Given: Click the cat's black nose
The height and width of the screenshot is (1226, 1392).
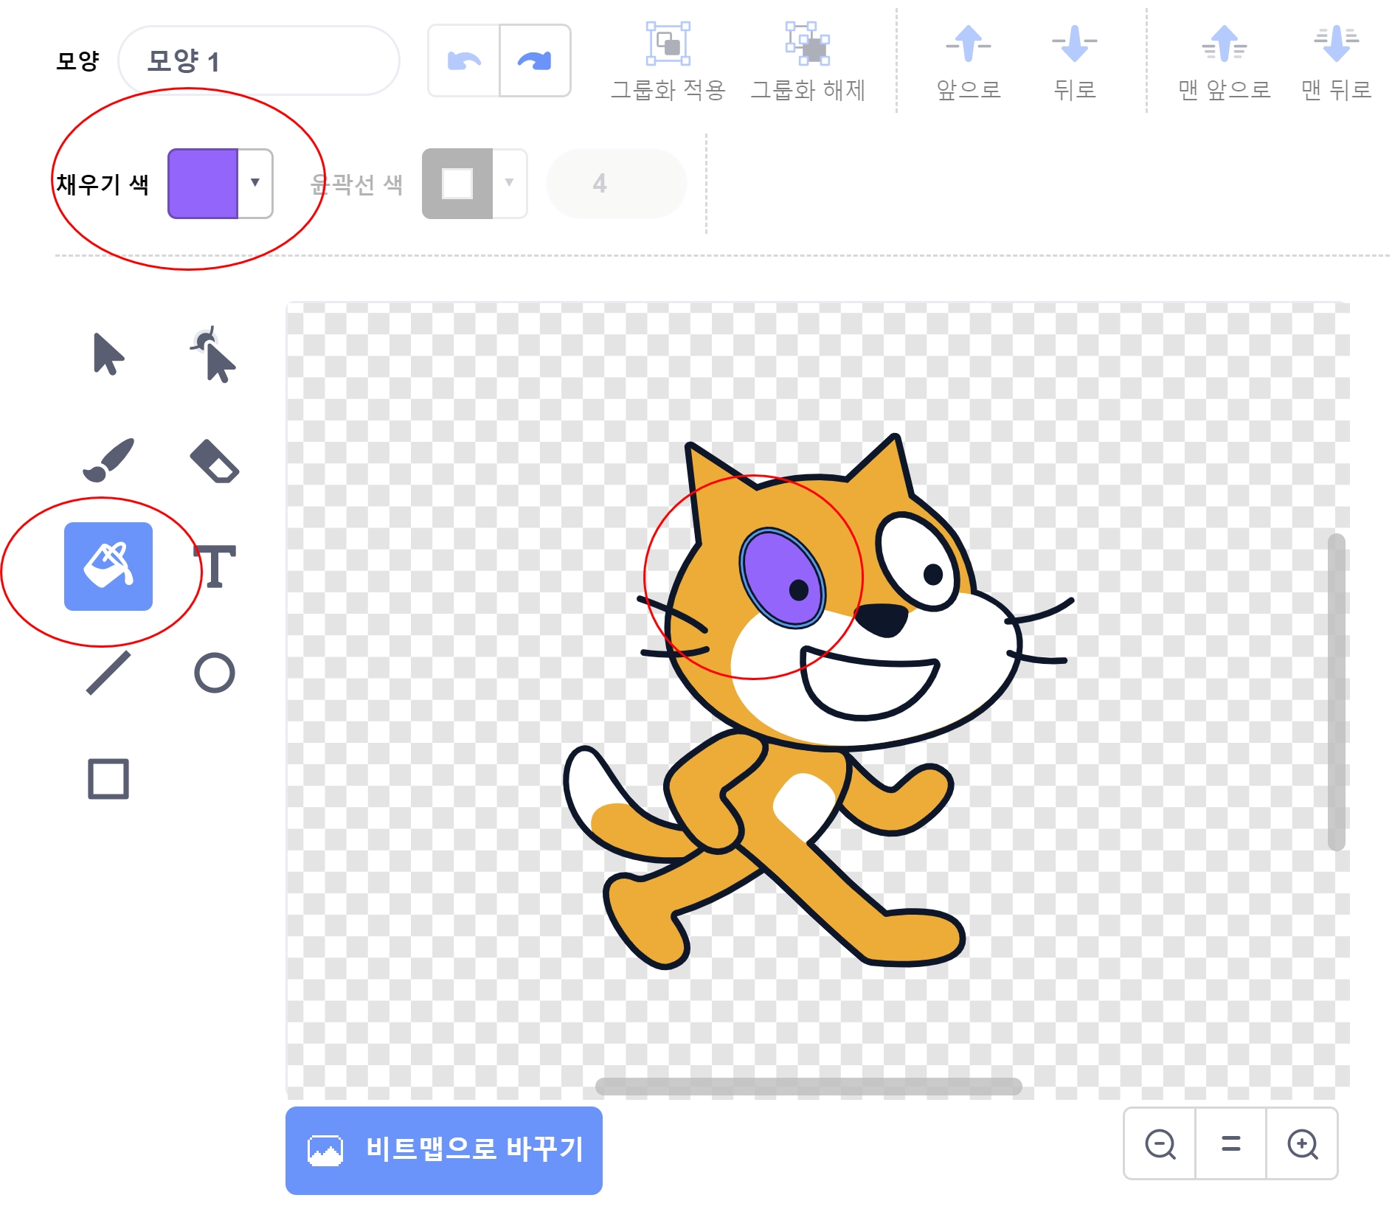Looking at the screenshot, I should pos(882,619).
